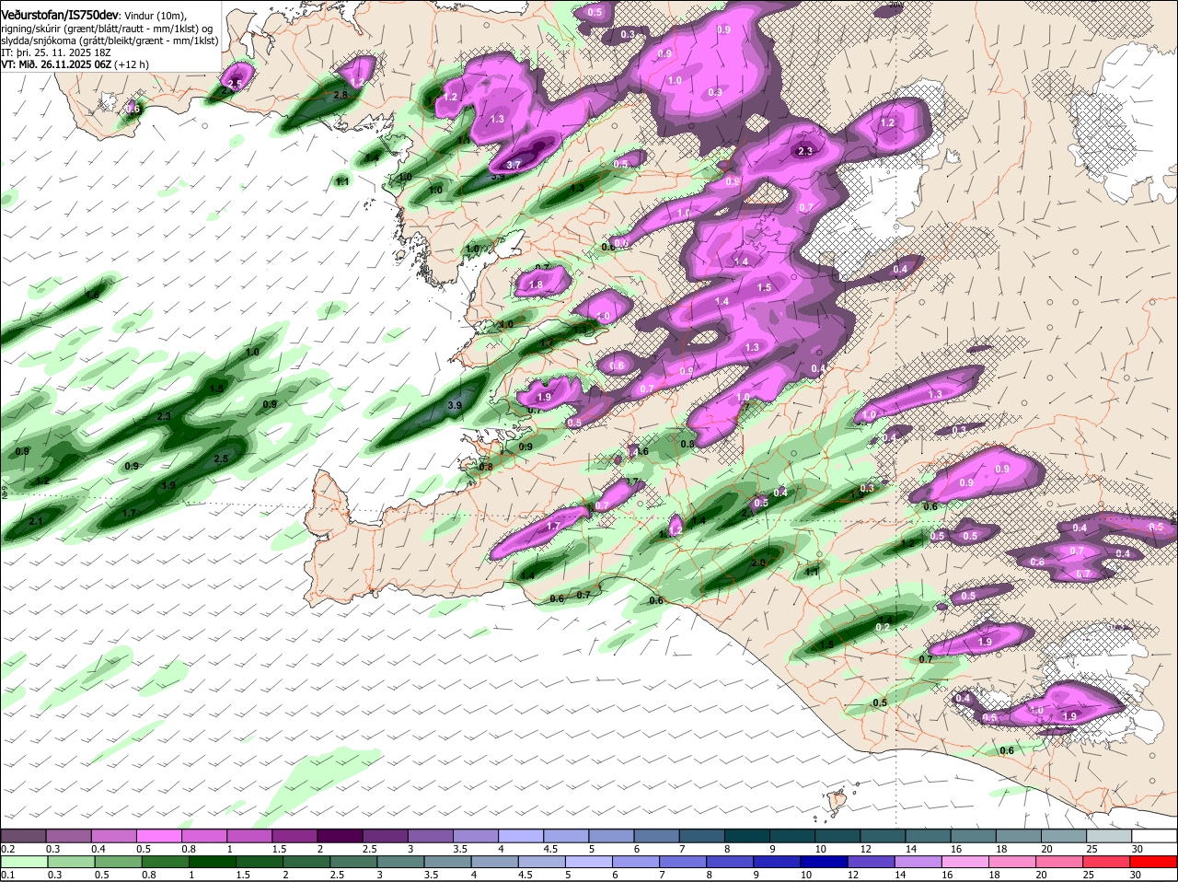
Task: Pick lower legend swatch between 25 and 30
Action: pyautogui.click(x=1108, y=862)
